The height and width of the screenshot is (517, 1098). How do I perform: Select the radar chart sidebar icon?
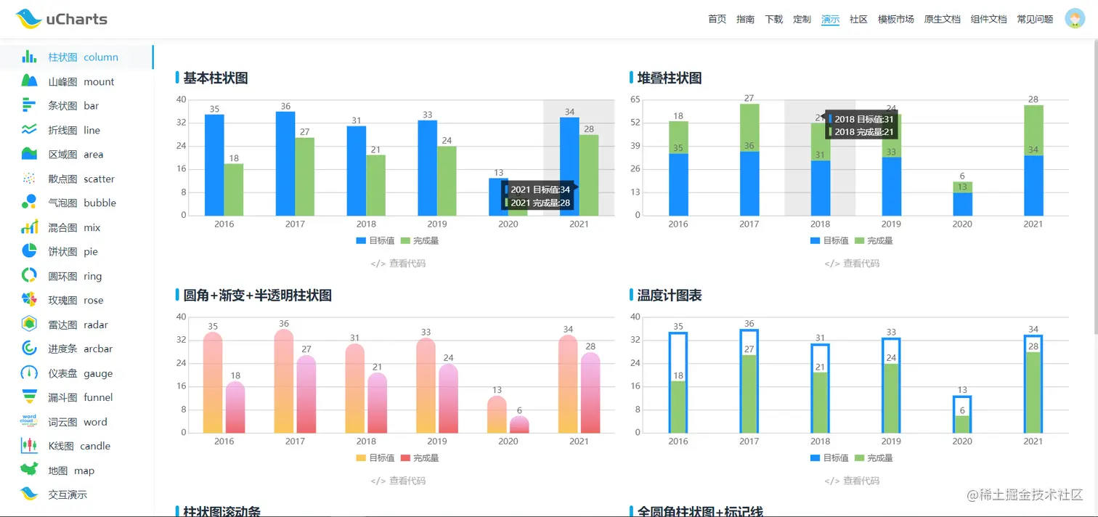click(x=29, y=325)
